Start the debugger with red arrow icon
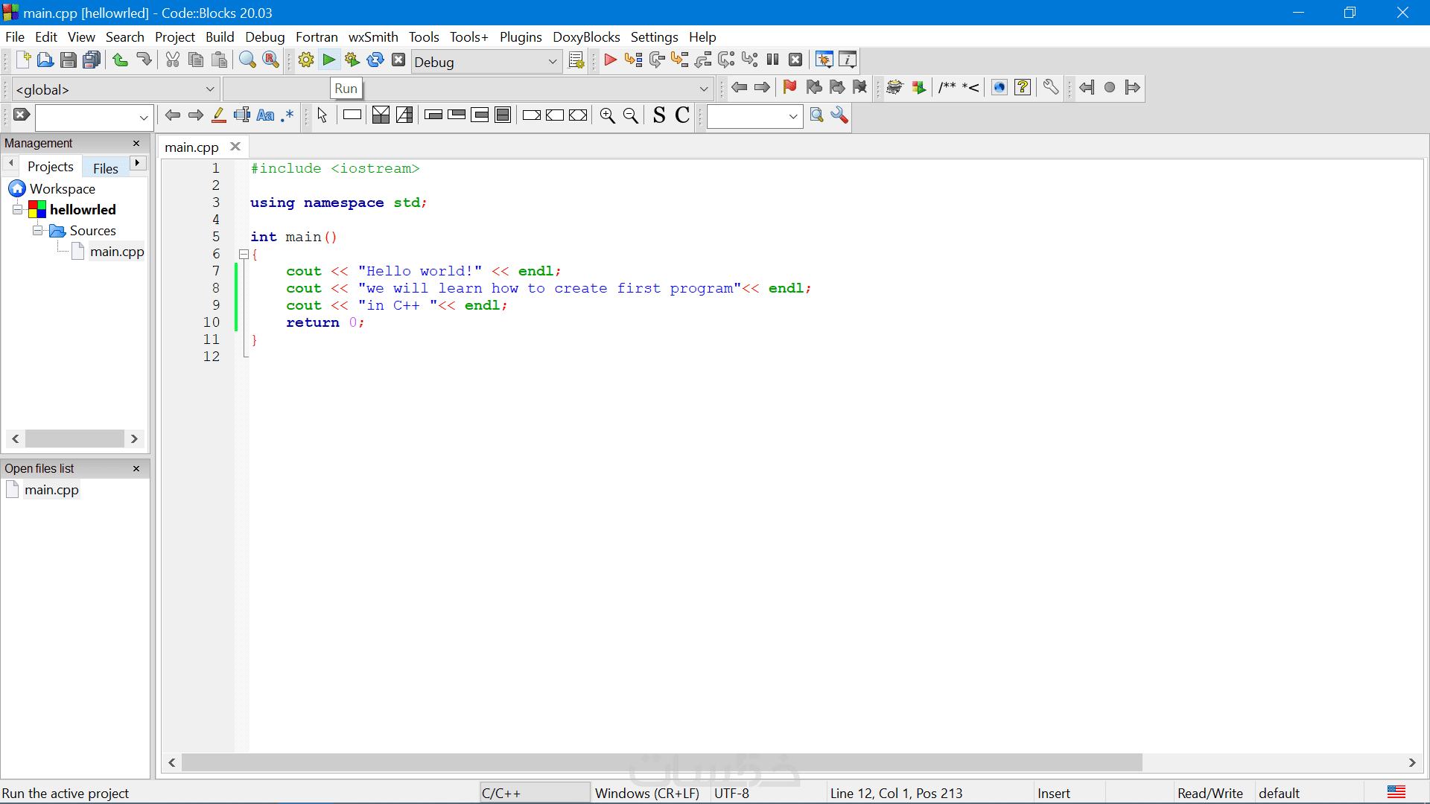The height and width of the screenshot is (804, 1430). click(x=610, y=60)
